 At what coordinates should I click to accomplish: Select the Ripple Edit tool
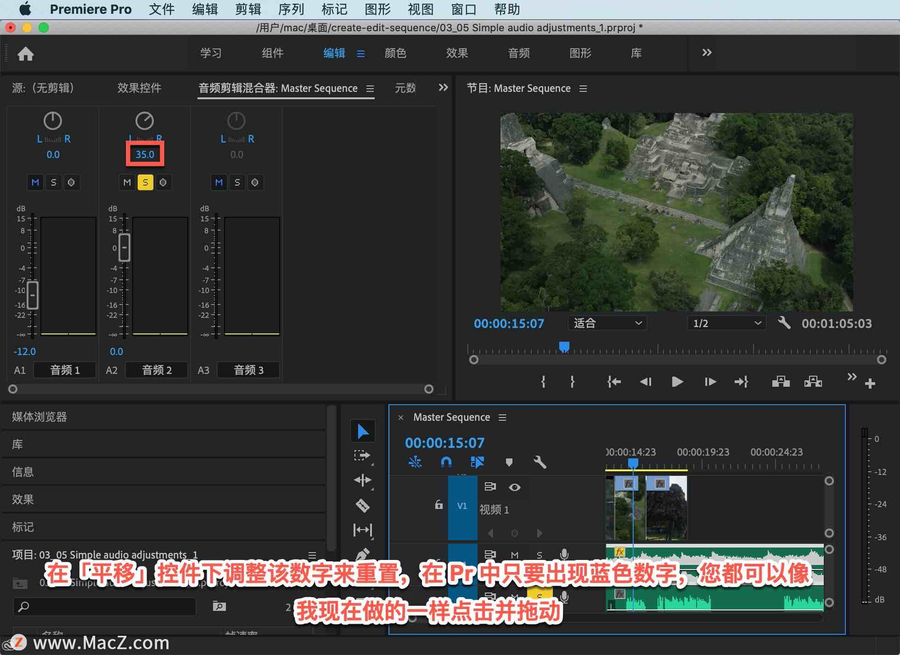coord(363,480)
